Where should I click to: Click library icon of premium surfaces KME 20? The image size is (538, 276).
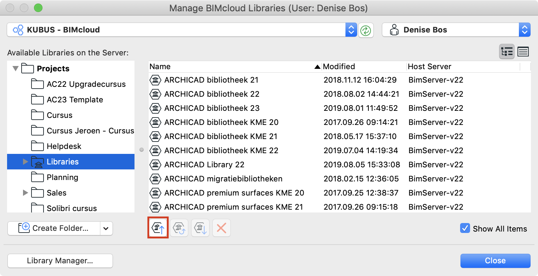click(x=155, y=193)
